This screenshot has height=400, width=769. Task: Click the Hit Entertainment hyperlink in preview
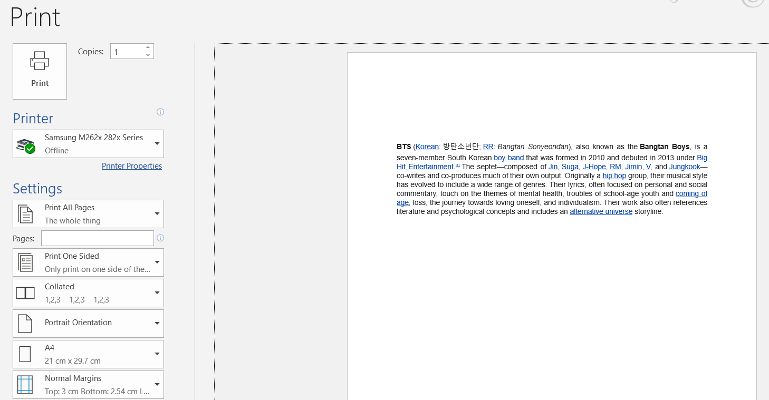(425, 167)
